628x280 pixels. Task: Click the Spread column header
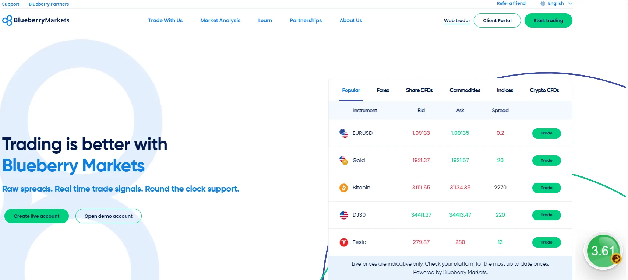pyautogui.click(x=500, y=111)
